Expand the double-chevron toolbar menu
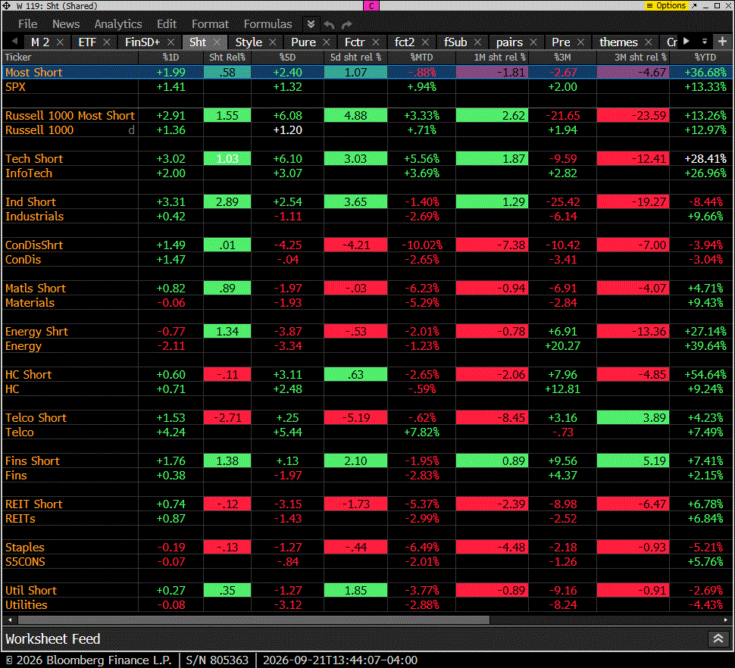The height and width of the screenshot is (668, 735). pyautogui.click(x=311, y=24)
